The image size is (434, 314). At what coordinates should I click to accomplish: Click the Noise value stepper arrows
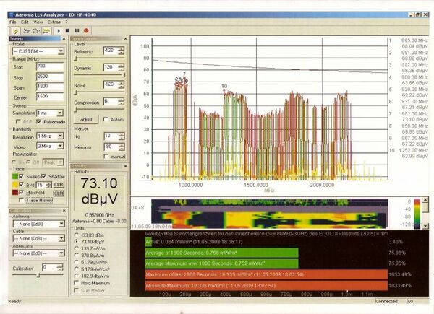[122, 84]
